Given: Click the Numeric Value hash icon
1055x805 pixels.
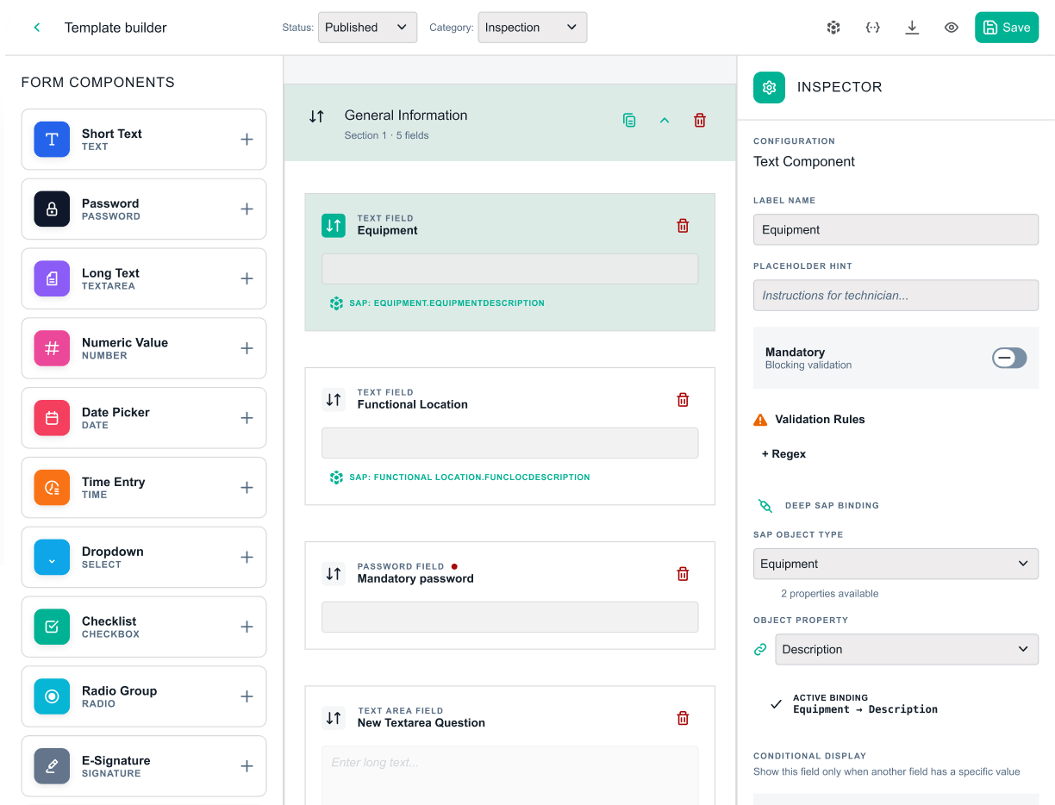Looking at the screenshot, I should point(52,348).
